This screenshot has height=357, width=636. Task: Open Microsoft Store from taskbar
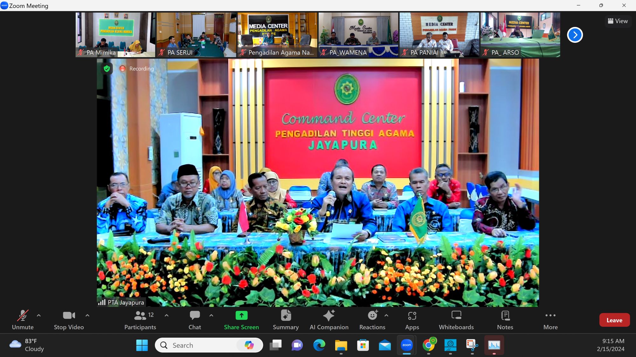pos(363,345)
